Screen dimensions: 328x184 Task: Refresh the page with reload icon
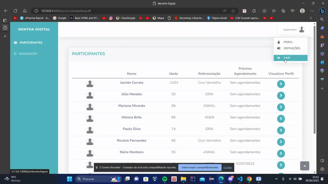click(x=15, y=11)
